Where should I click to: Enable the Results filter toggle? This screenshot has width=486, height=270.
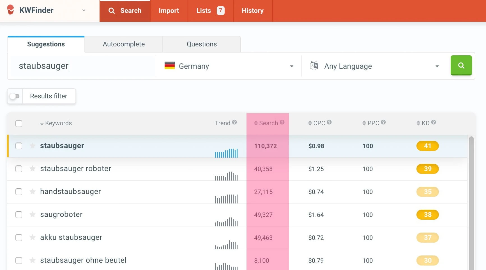(15, 96)
